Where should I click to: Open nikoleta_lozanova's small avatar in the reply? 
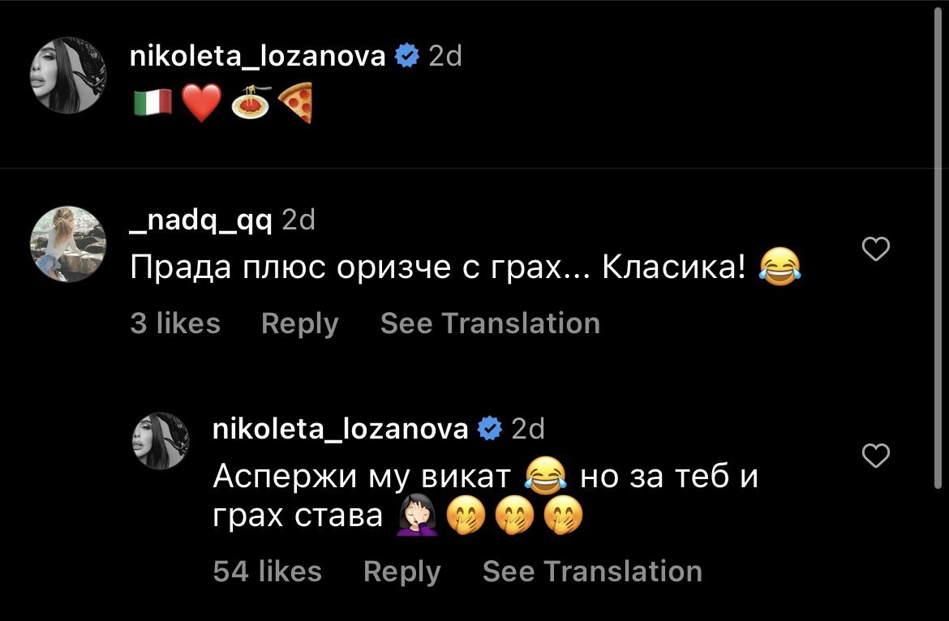click(x=161, y=440)
